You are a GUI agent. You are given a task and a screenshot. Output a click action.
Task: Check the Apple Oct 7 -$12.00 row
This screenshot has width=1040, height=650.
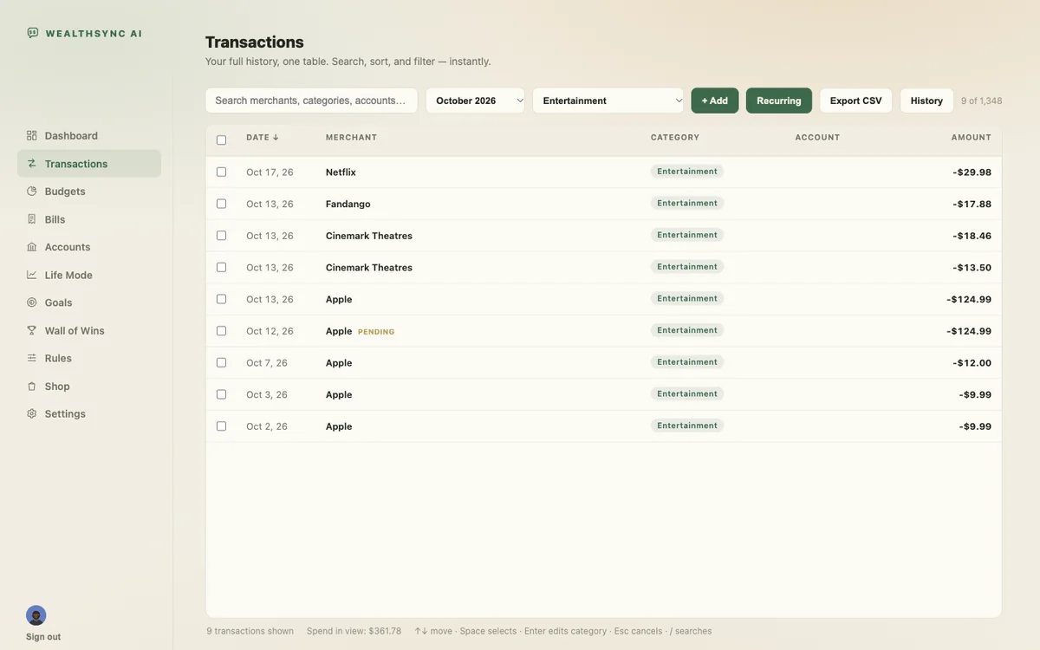point(221,362)
